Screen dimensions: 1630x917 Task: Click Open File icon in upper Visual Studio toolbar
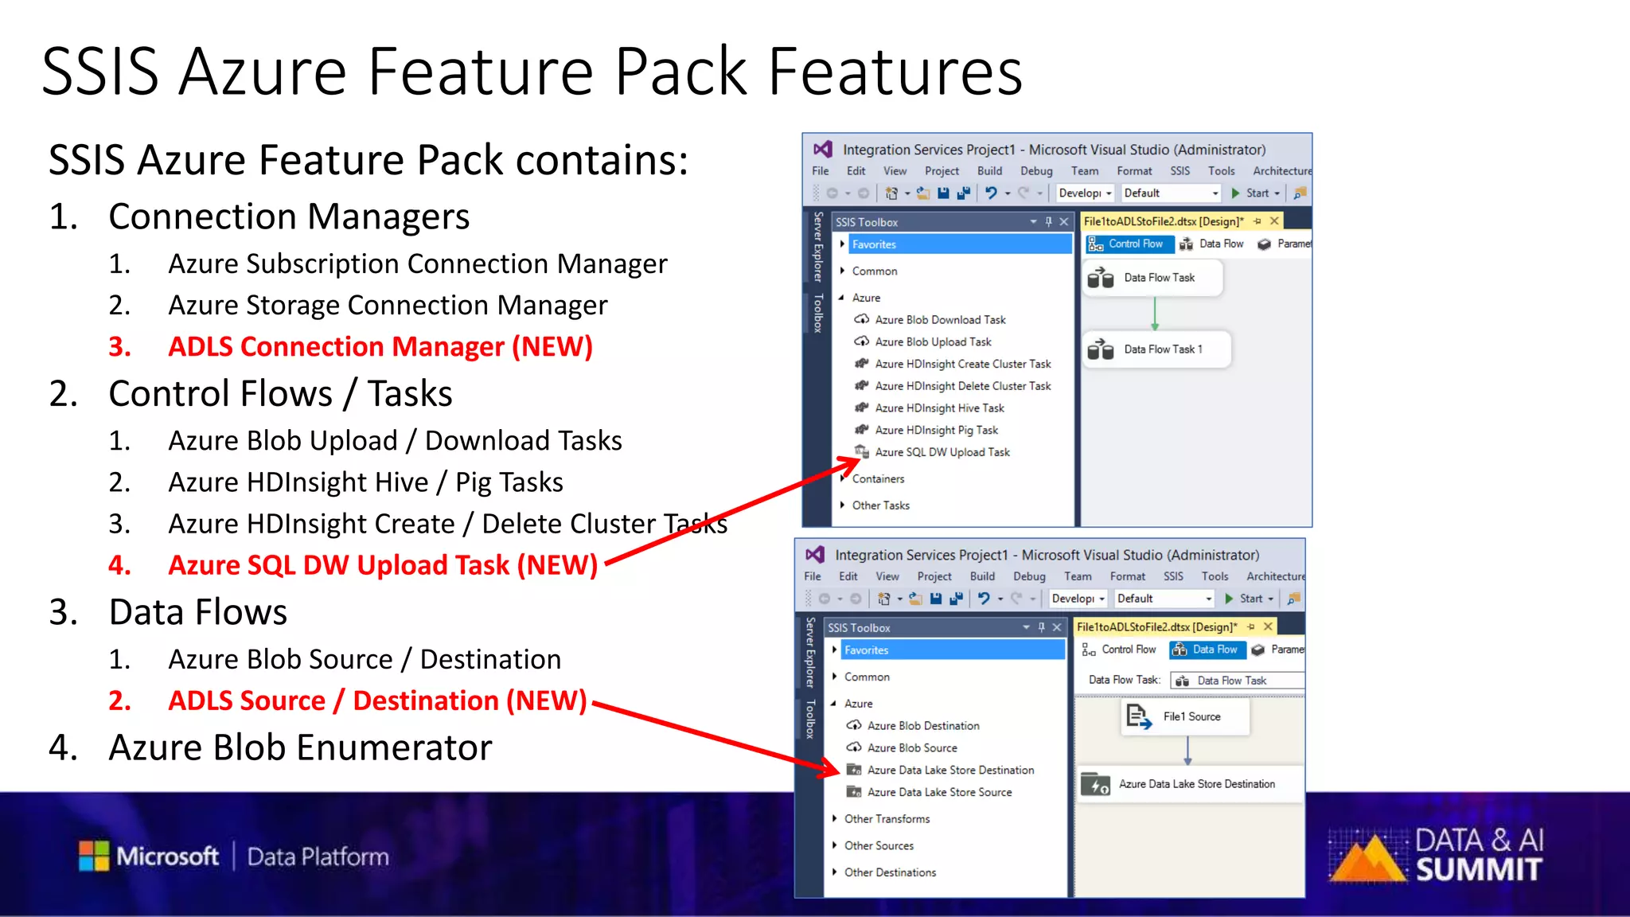pos(923,193)
